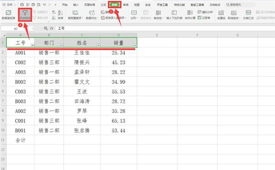Click the 拒绝录入重复项 reject duplicates tool
This screenshot has height=170, width=275.
(x=114, y=18)
